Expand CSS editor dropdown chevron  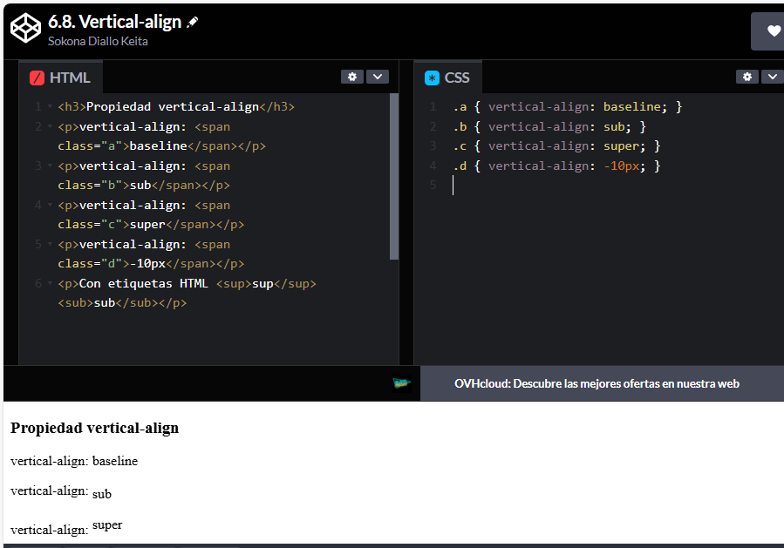click(773, 77)
